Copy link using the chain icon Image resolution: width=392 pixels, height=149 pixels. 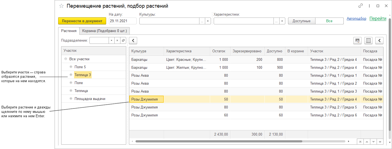coord(361,6)
